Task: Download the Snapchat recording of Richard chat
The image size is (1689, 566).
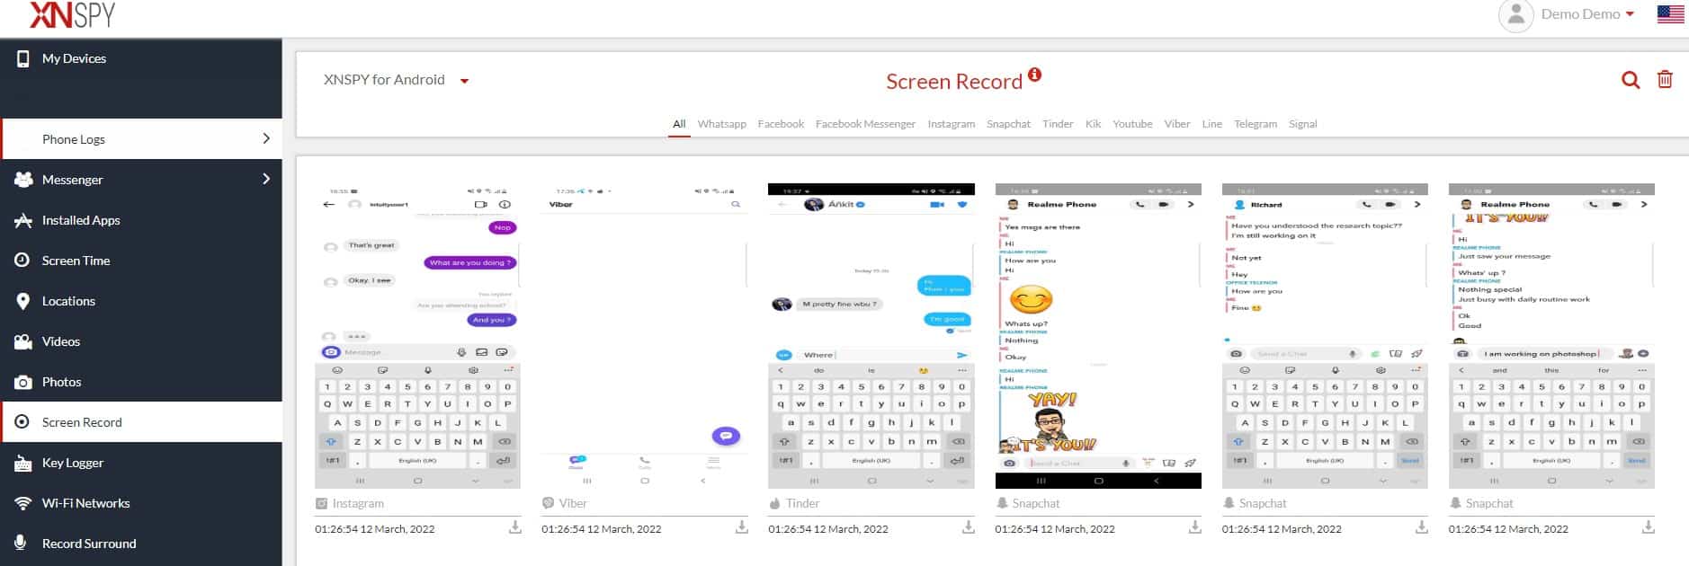Action: (1422, 527)
